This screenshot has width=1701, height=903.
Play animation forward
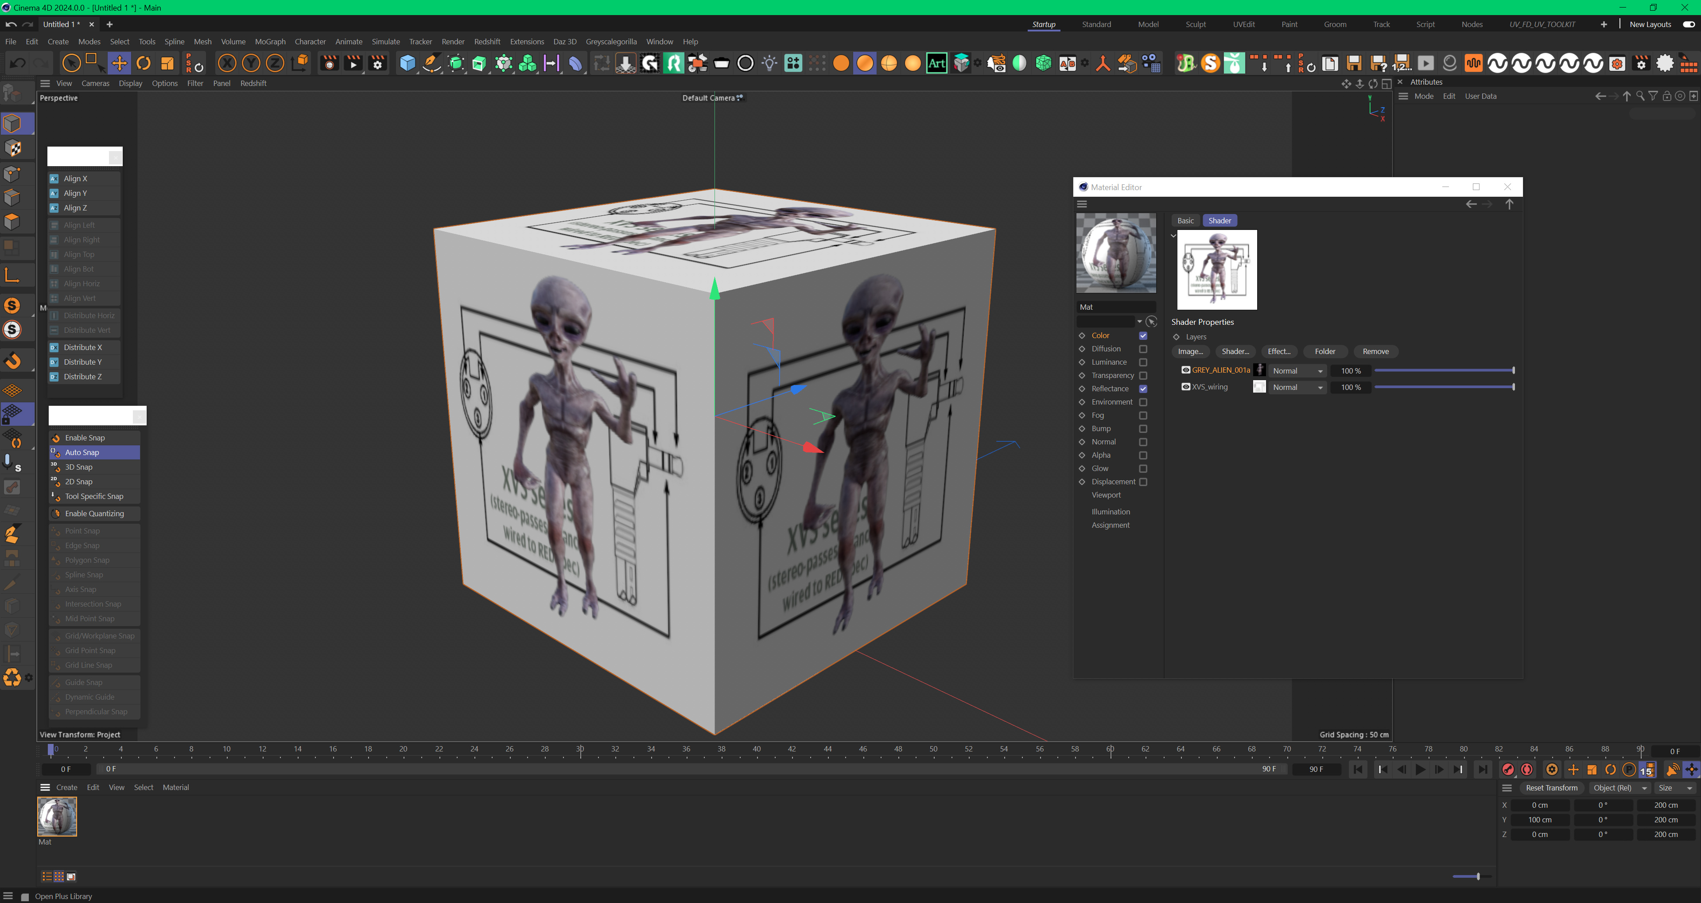(x=1420, y=770)
